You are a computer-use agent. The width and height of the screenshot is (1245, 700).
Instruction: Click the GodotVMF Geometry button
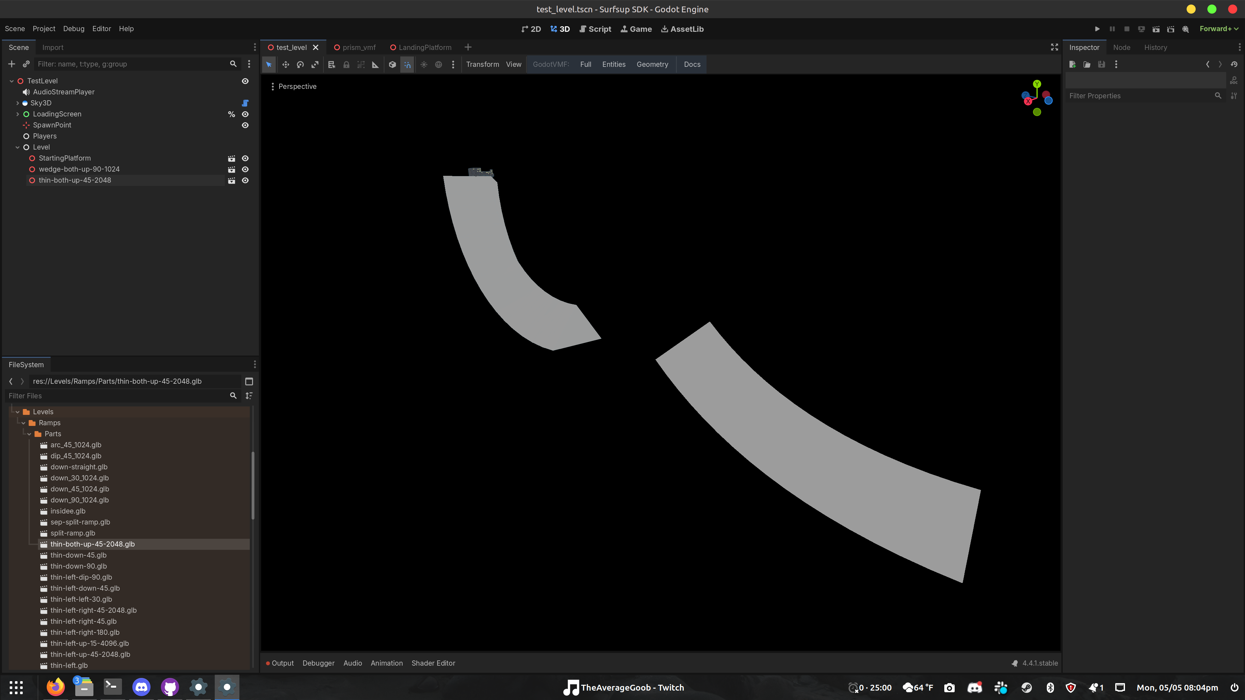tap(652, 64)
